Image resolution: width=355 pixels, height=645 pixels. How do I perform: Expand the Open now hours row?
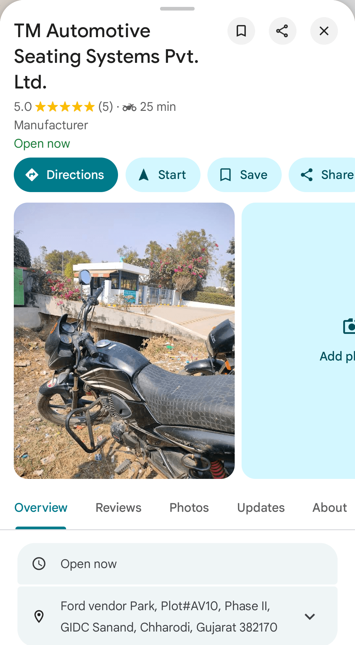point(177,564)
